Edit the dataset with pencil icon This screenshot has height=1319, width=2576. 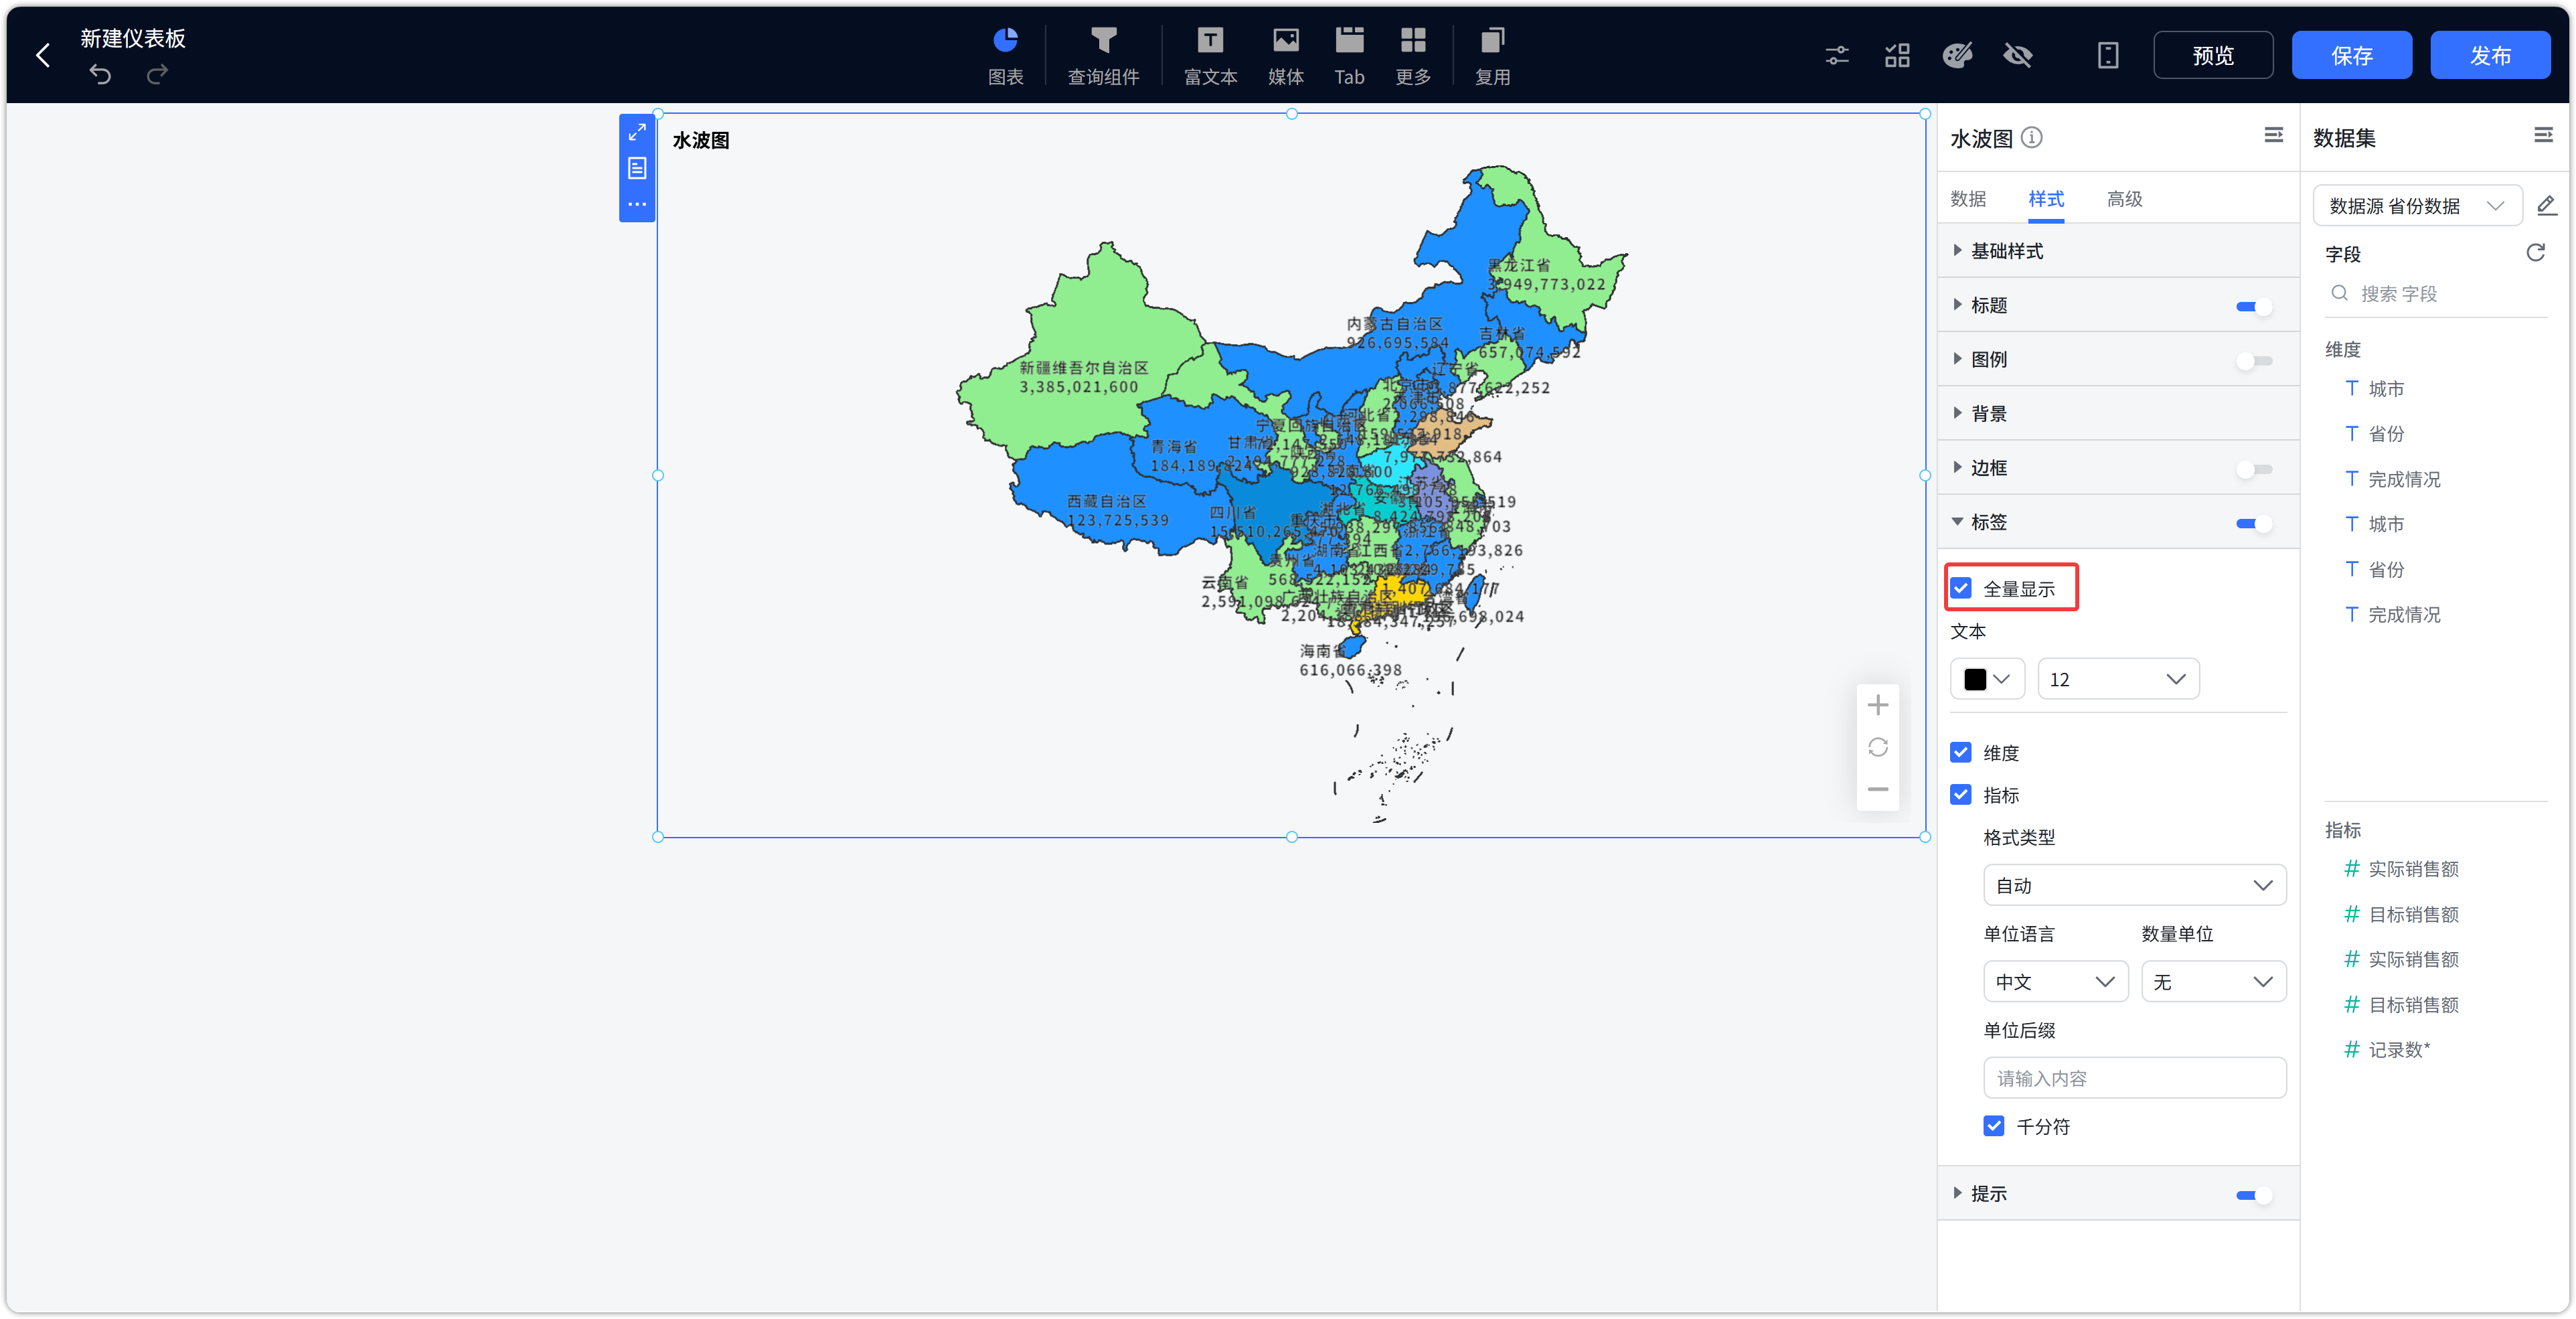(2547, 205)
